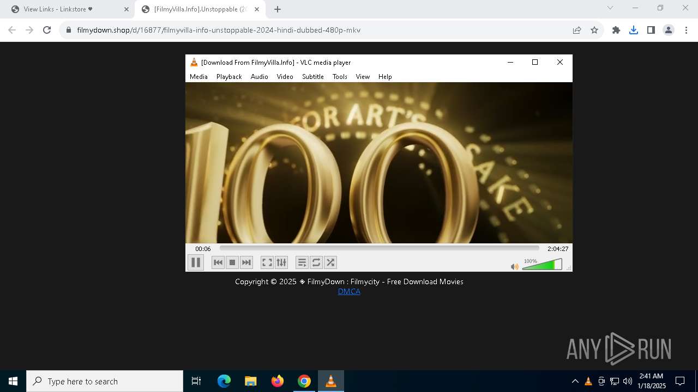Image resolution: width=698 pixels, height=392 pixels.
Task: Show hidden system tray icons
Action: (x=575, y=381)
